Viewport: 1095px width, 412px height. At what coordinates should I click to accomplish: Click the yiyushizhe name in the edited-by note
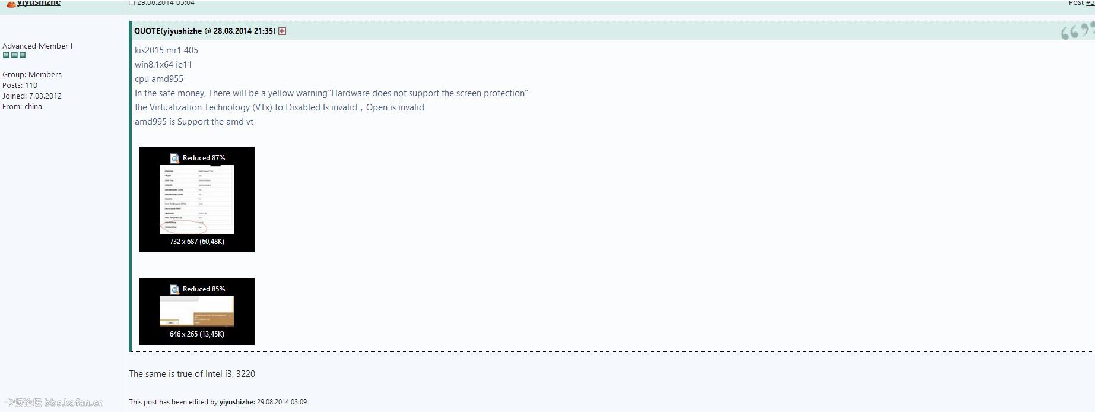[236, 402]
